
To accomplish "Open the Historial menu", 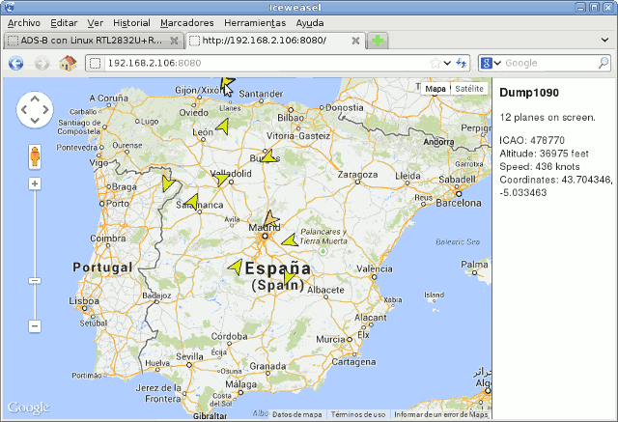I will [x=131, y=23].
